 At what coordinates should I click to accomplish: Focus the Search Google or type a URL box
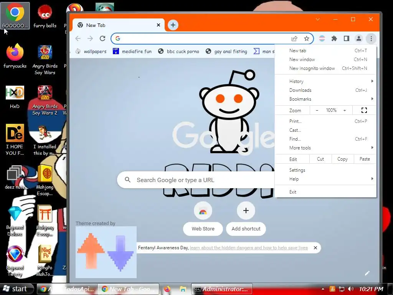click(x=195, y=180)
